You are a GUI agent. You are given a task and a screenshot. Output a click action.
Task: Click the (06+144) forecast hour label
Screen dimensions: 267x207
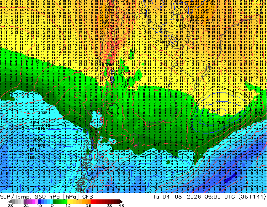click(x=252, y=197)
